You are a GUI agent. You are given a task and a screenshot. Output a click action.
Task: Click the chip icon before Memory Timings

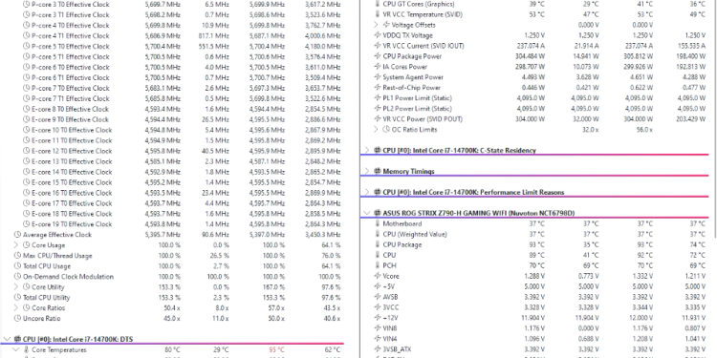click(378, 171)
